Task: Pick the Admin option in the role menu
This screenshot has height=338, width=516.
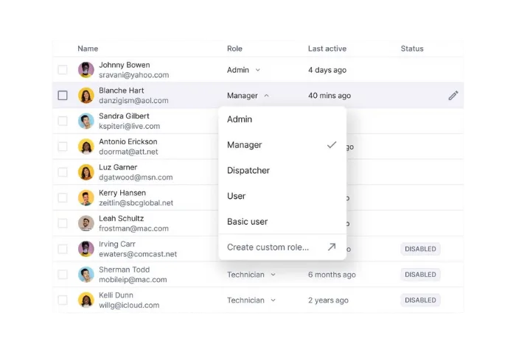Action: tap(240, 119)
